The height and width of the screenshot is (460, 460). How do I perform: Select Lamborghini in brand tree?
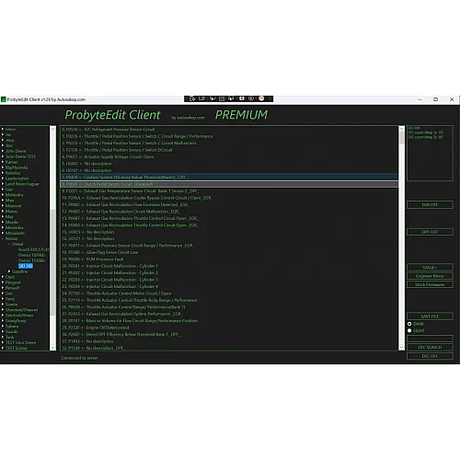click(17, 178)
